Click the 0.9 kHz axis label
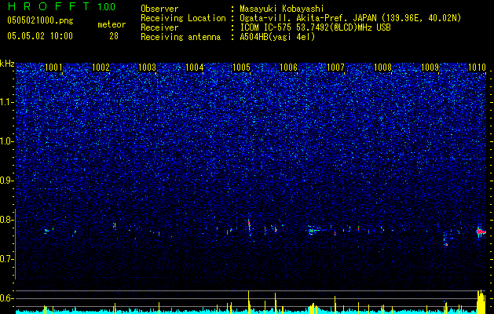The image size is (494, 314). coord(6,181)
